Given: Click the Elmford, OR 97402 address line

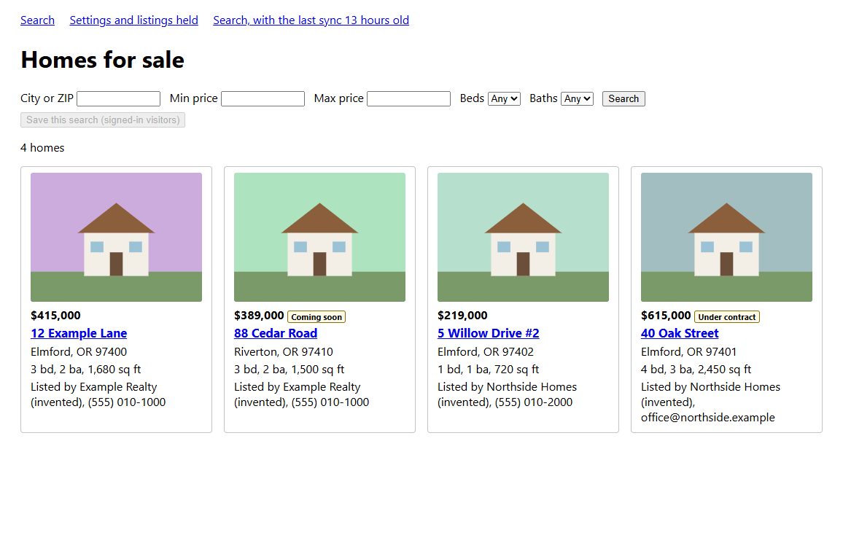Looking at the screenshot, I should (486, 352).
